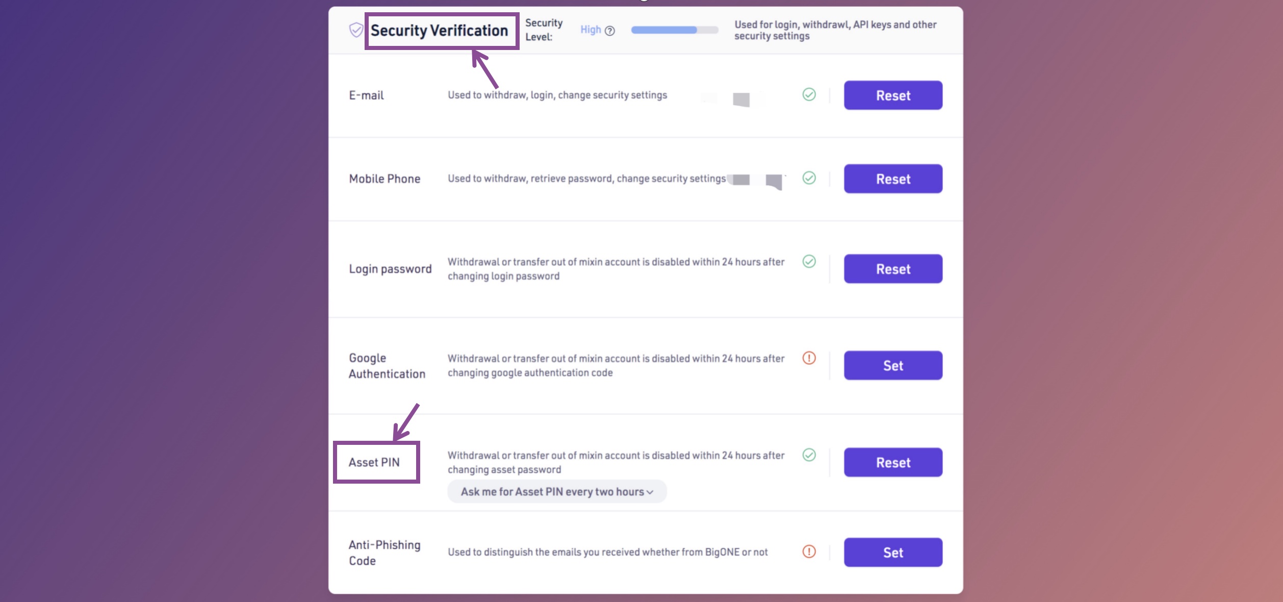Click the Security Verification heading

(x=439, y=31)
